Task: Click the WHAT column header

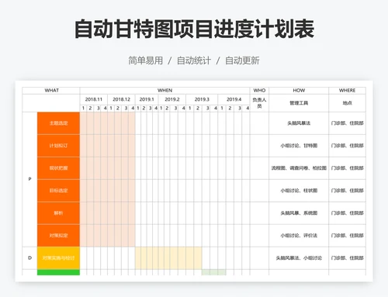Action: [x=51, y=91]
